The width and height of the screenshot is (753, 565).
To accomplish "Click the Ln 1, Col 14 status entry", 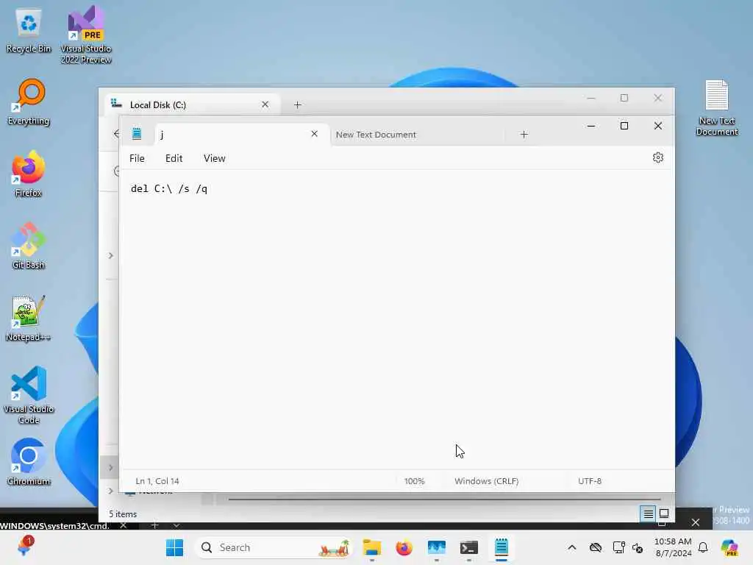I will (157, 481).
